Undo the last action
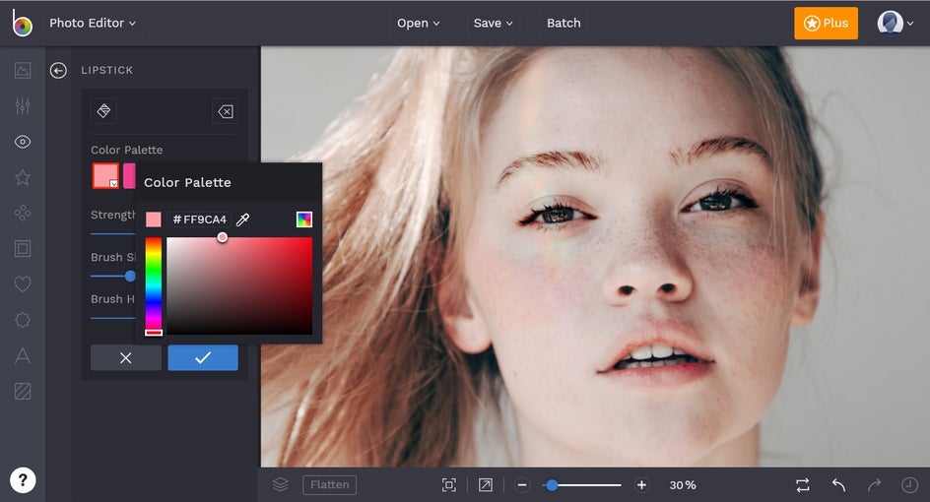Screen dimensions: 930x502 click(838, 485)
